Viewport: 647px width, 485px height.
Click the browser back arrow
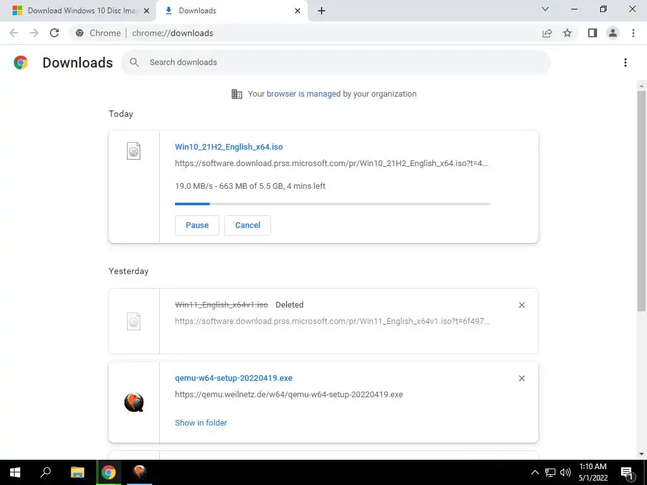(14, 33)
